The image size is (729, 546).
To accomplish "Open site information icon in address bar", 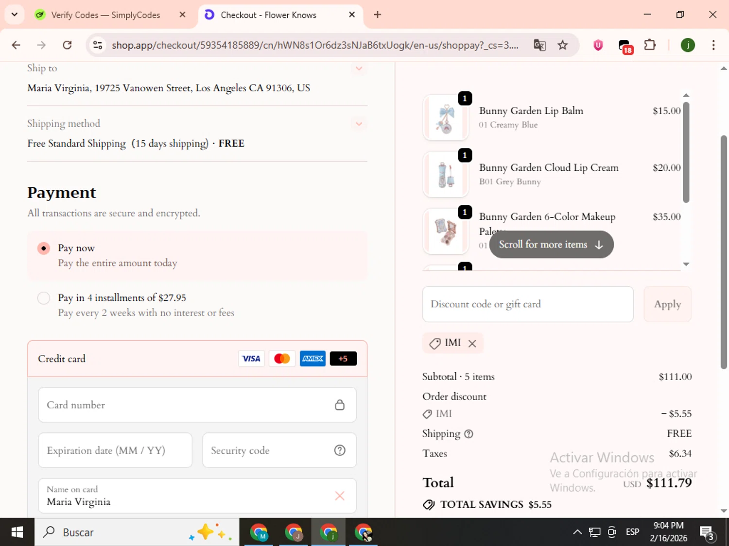I will point(98,45).
